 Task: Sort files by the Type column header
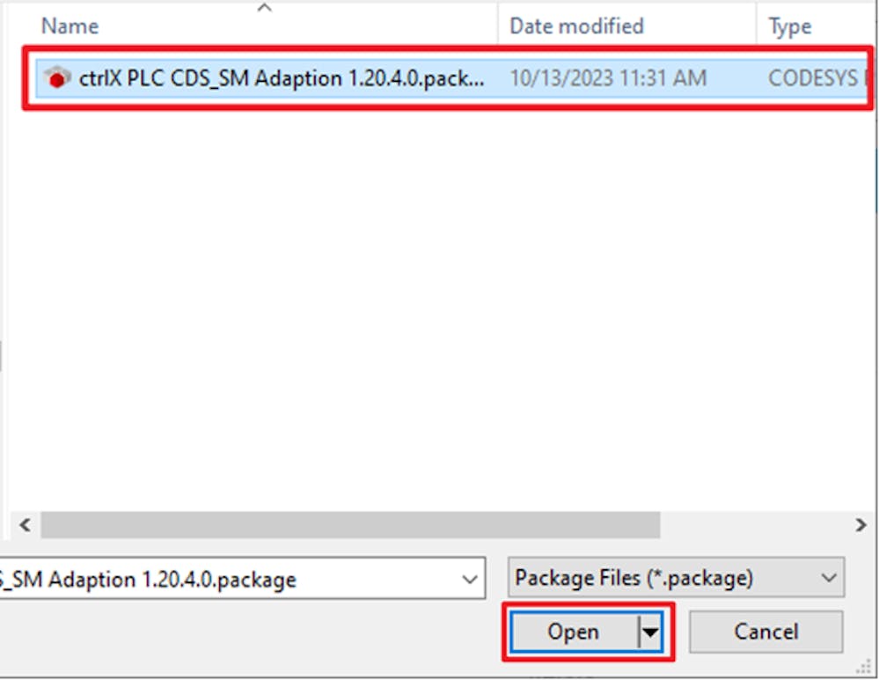[x=790, y=26]
